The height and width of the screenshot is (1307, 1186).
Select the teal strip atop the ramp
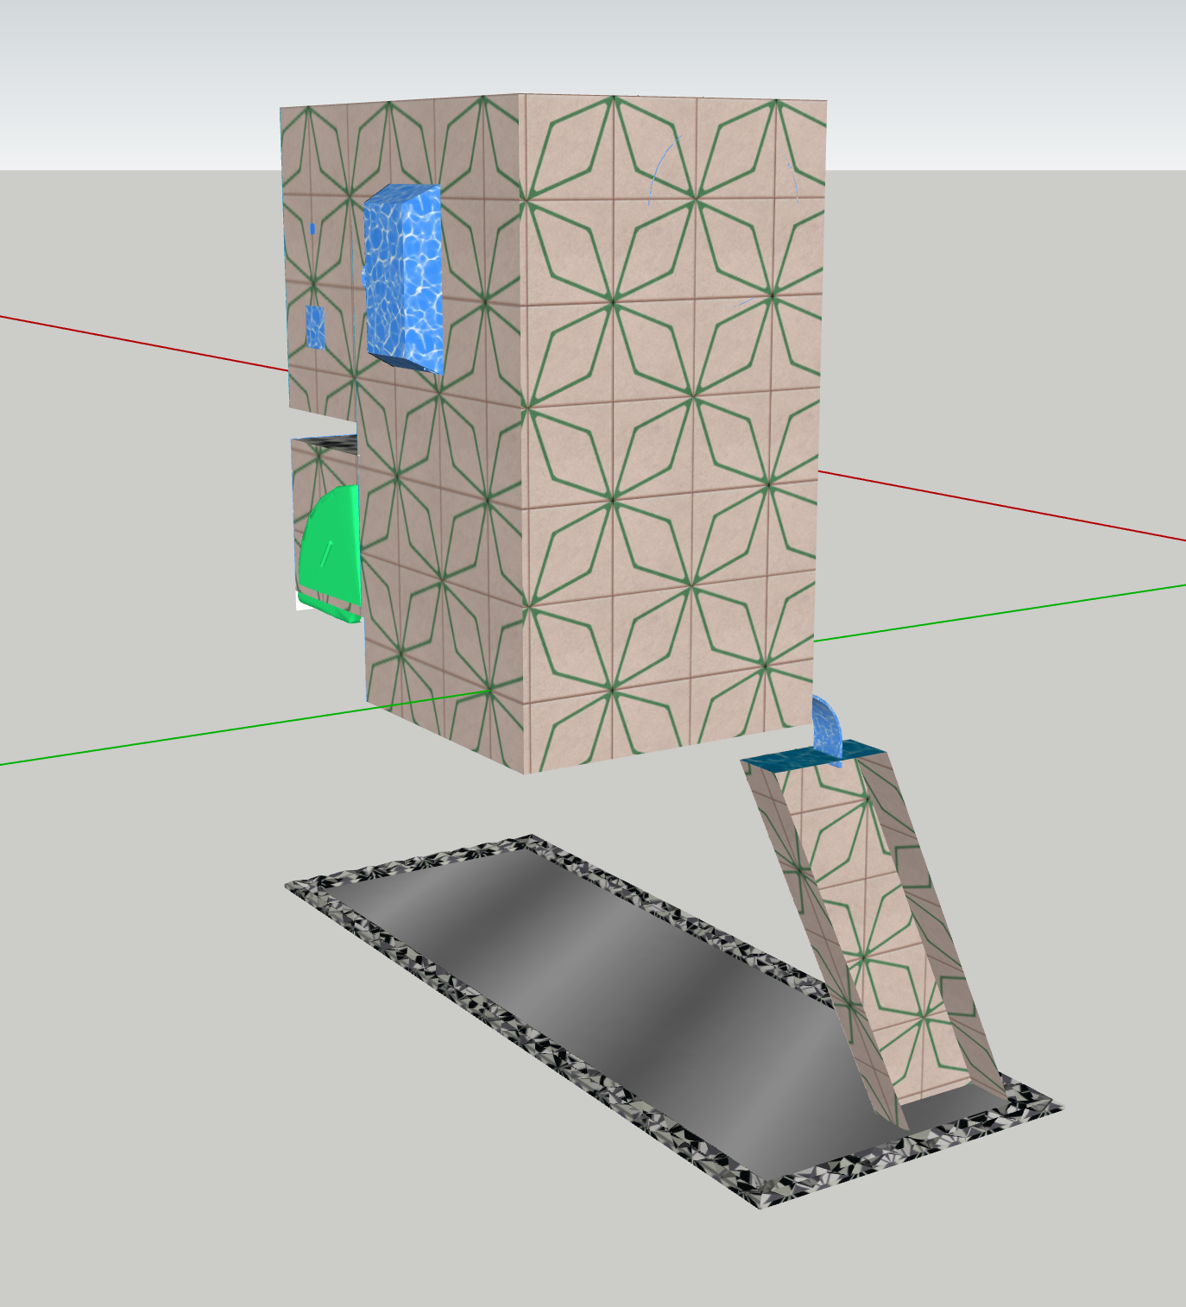click(x=813, y=757)
